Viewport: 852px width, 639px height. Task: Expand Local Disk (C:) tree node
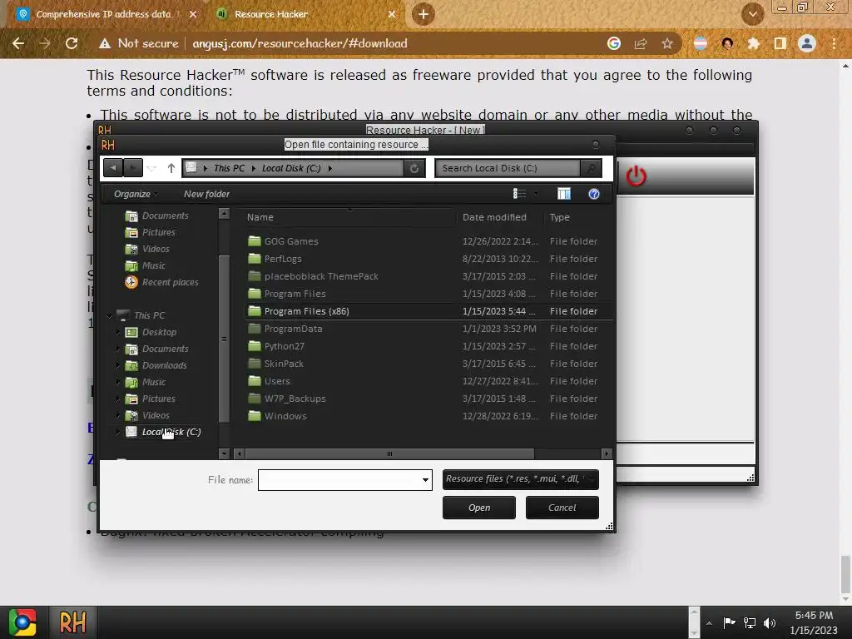(x=118, y=432)
